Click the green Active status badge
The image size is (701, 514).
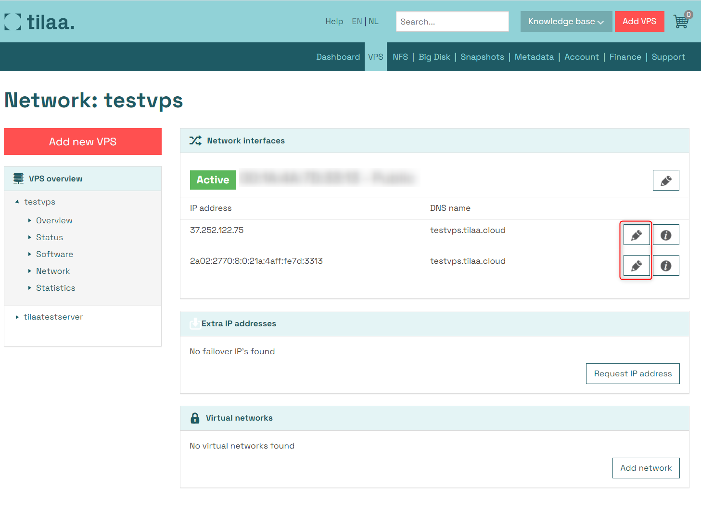213,180
